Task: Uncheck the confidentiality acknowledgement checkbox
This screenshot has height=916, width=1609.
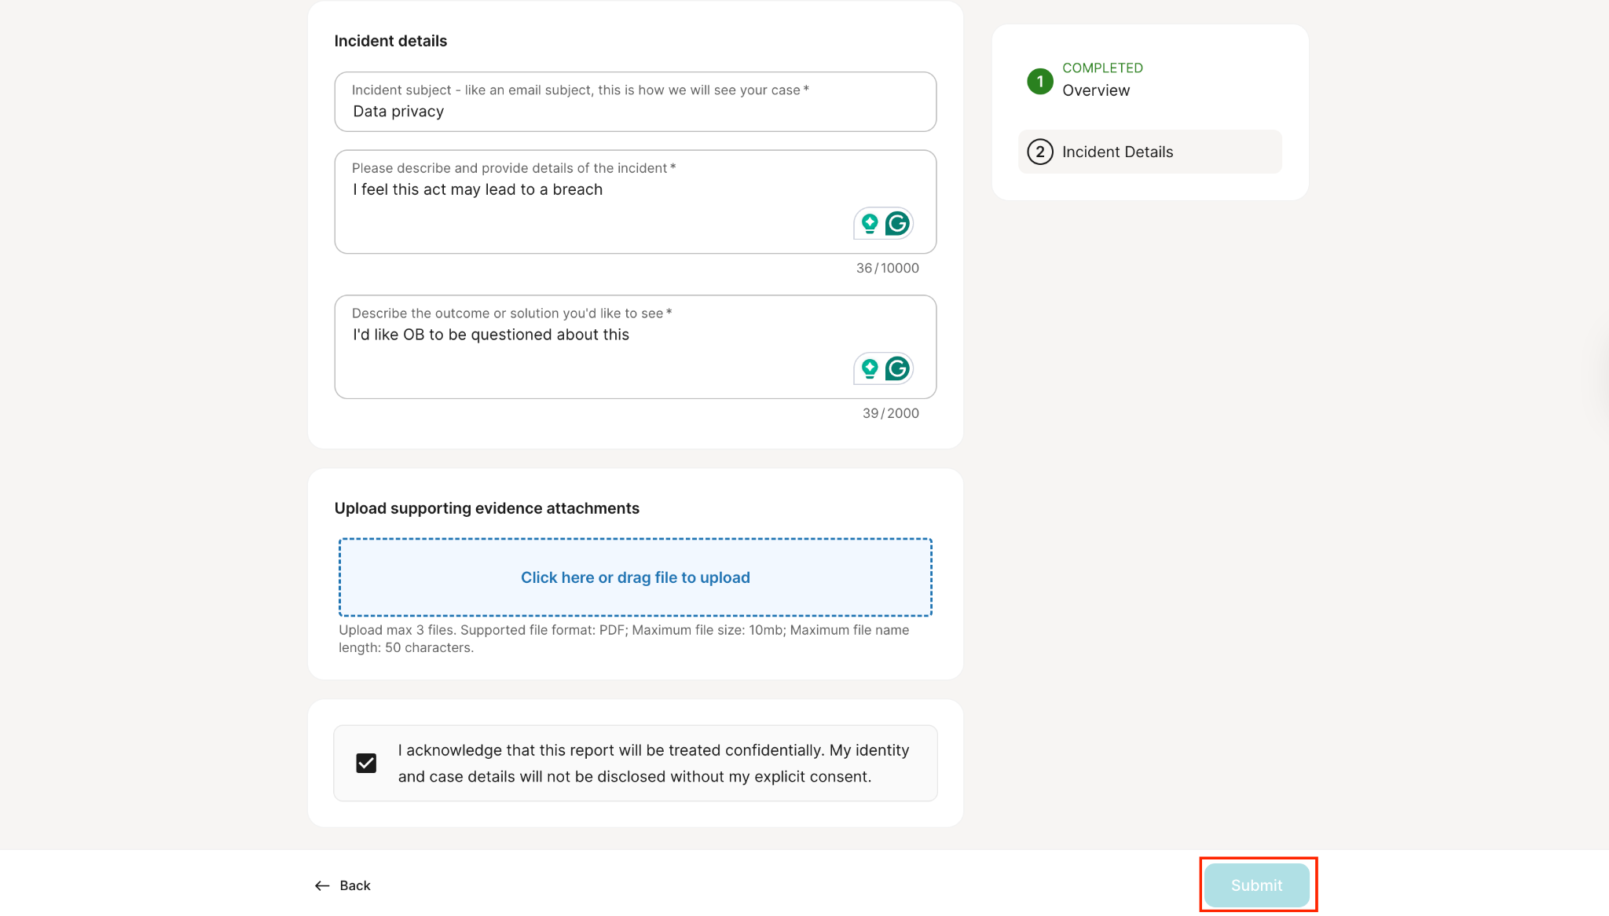Action: point(366,763)
